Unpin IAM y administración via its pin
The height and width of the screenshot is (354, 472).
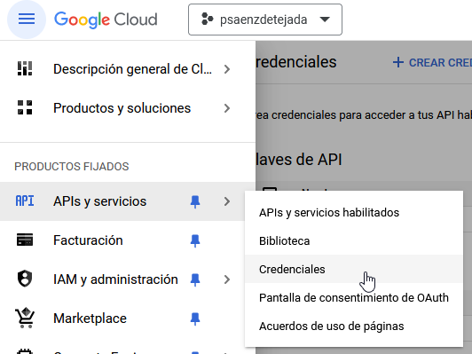195,279
